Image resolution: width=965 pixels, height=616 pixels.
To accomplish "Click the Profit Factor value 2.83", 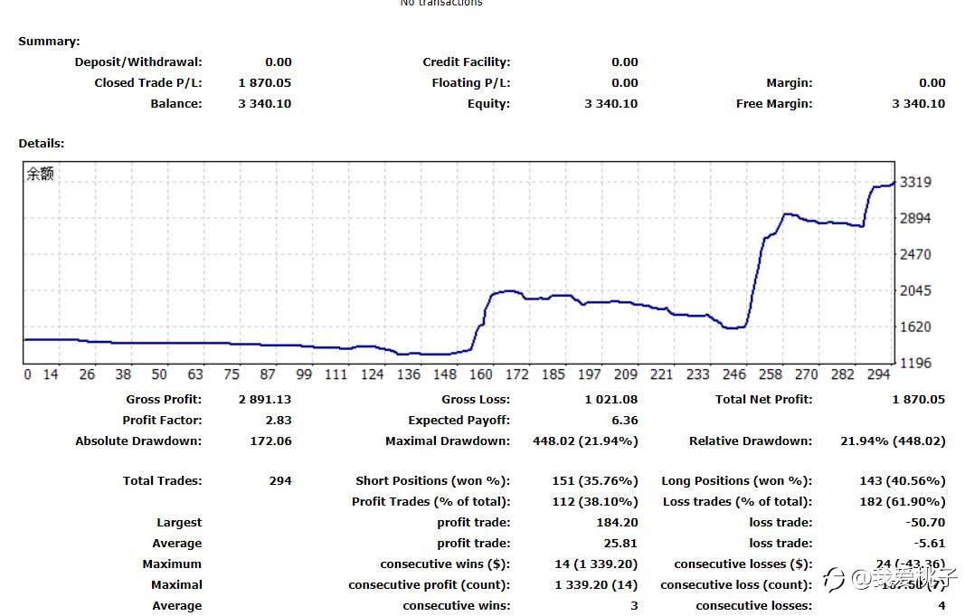I will click(x=279, y=421).
